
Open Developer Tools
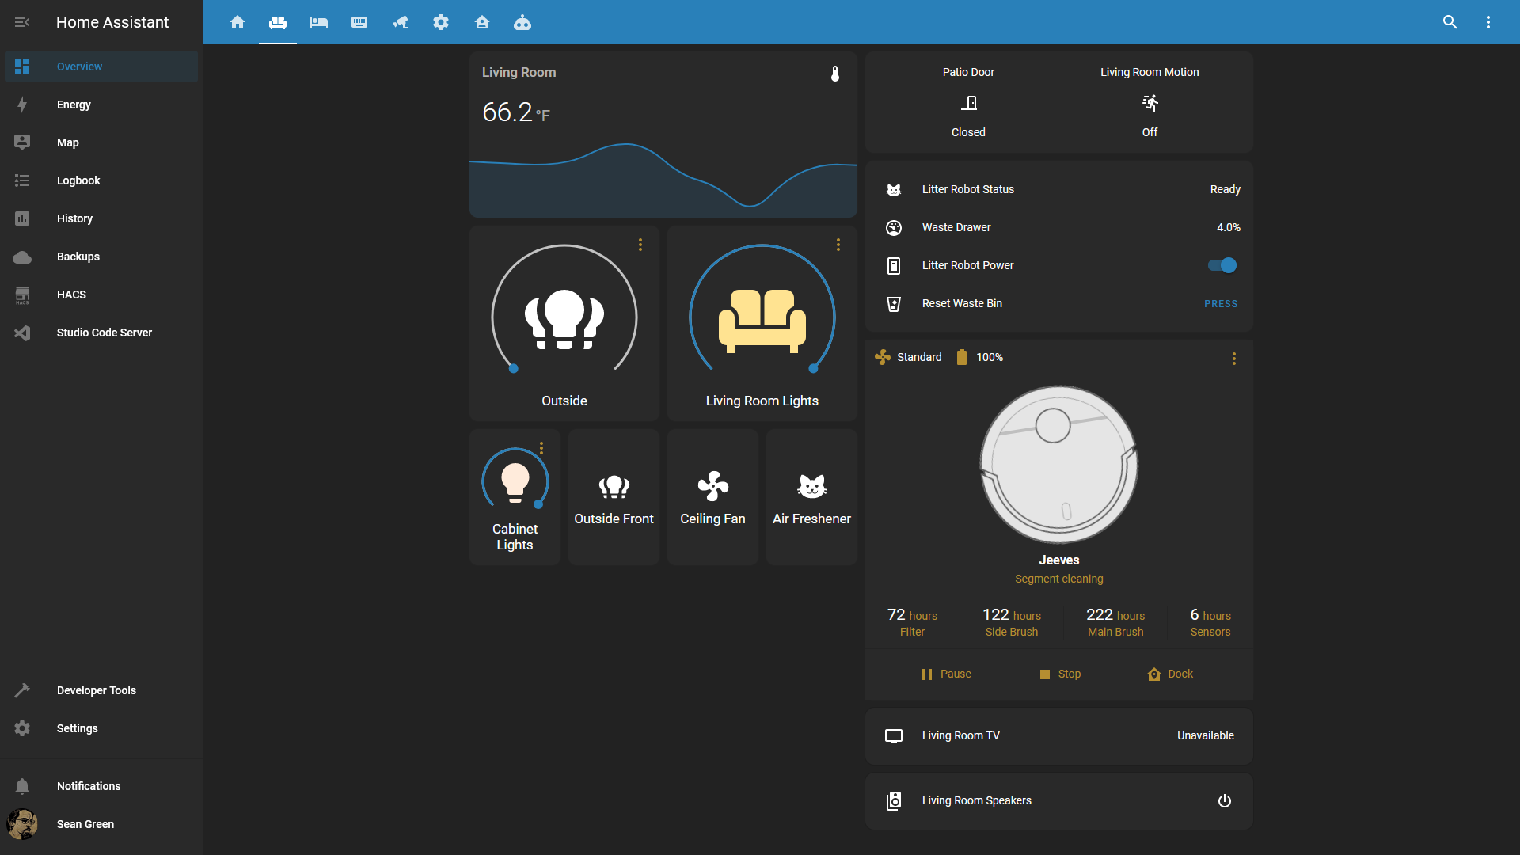pos(101,690)
